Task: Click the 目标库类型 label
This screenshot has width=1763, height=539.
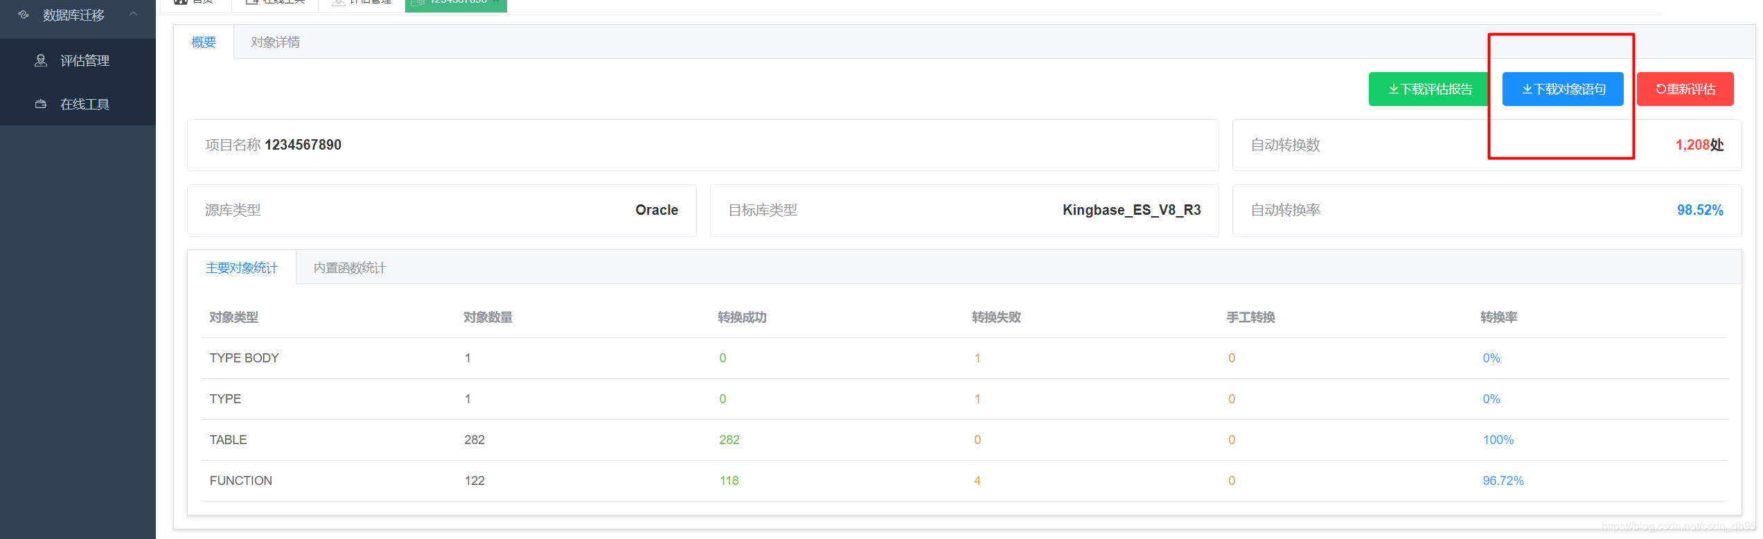Action: (763, 210)
